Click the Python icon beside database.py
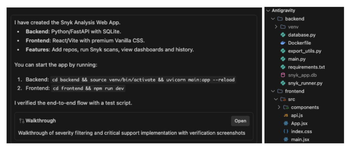350x149 pixels. pos(283,35)
